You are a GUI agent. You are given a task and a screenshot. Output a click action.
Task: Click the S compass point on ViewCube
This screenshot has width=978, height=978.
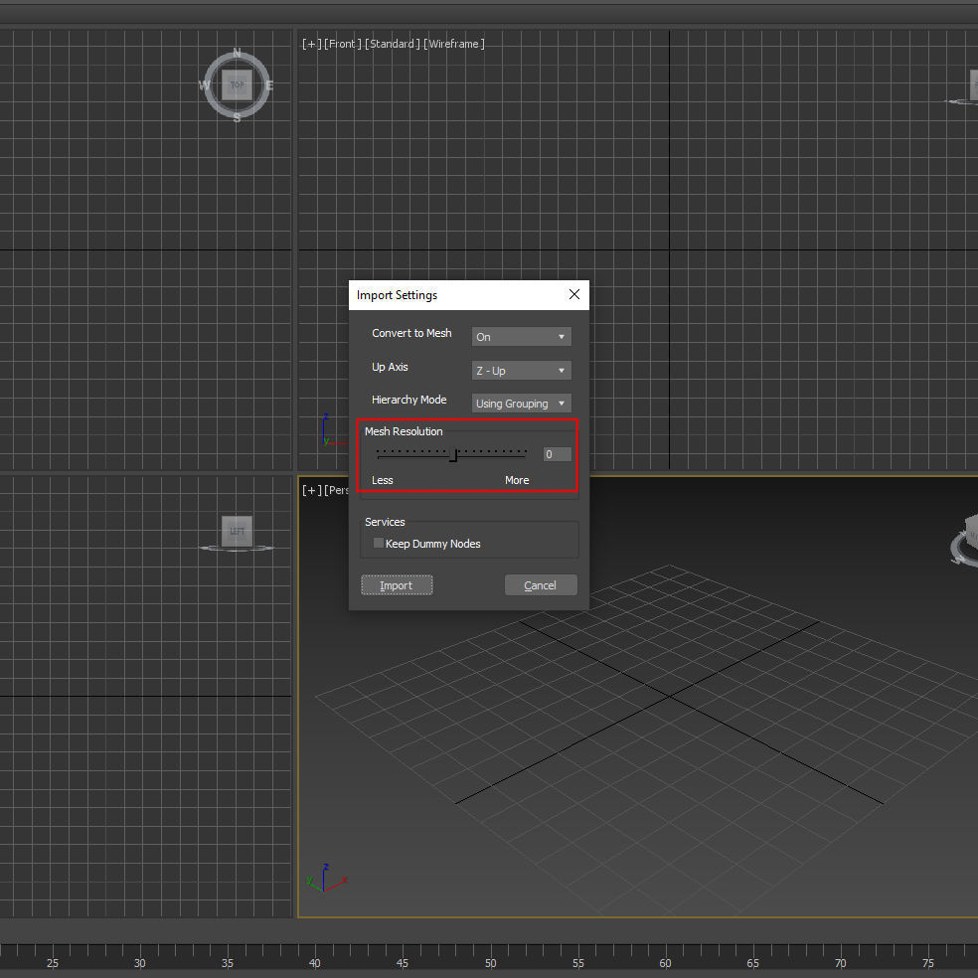point(237,118)
